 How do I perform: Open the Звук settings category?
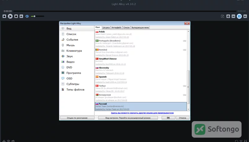click(77, 56)
